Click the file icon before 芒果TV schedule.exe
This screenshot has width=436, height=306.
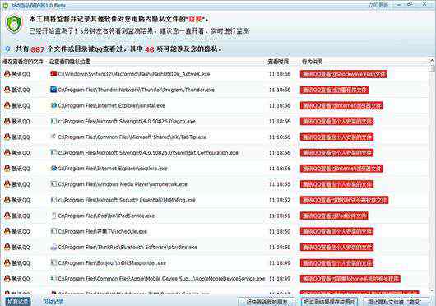pos(53,231)
